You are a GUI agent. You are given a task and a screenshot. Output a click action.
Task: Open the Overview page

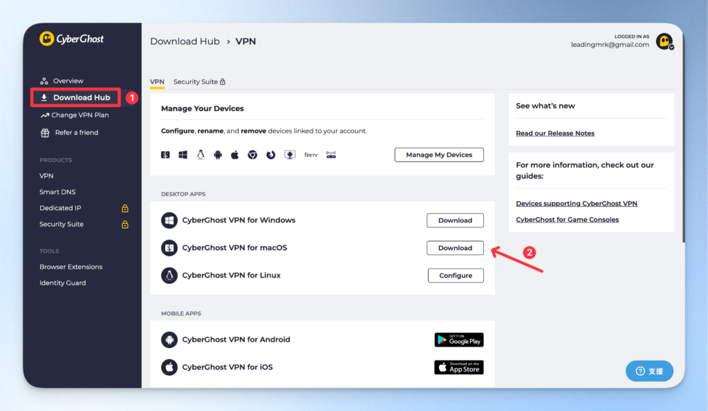68,81
